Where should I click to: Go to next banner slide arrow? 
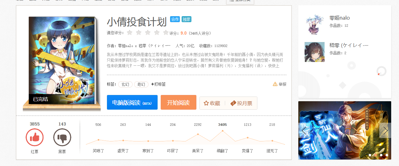point(385,130)
